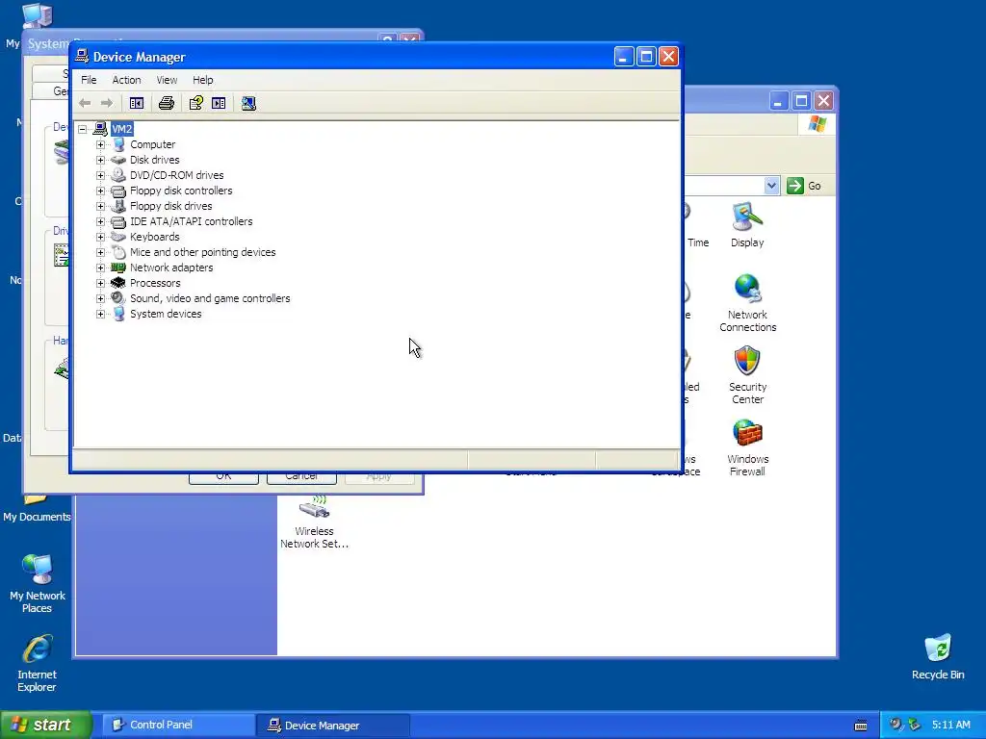Screen dimensions: 986x739
Task: Select the Floppy disk drives icon
Action: pyautogui.click(x=118, y=206)
